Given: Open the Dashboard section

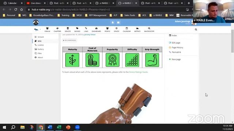Looking at the screenshot, I should click(x=96, y=30).
